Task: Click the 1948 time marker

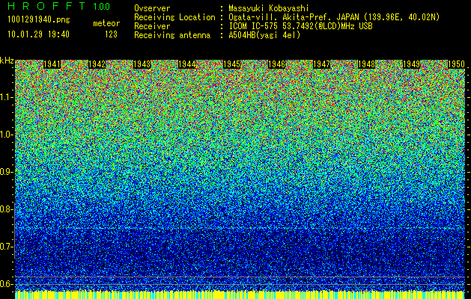Action: pos(366,64)
